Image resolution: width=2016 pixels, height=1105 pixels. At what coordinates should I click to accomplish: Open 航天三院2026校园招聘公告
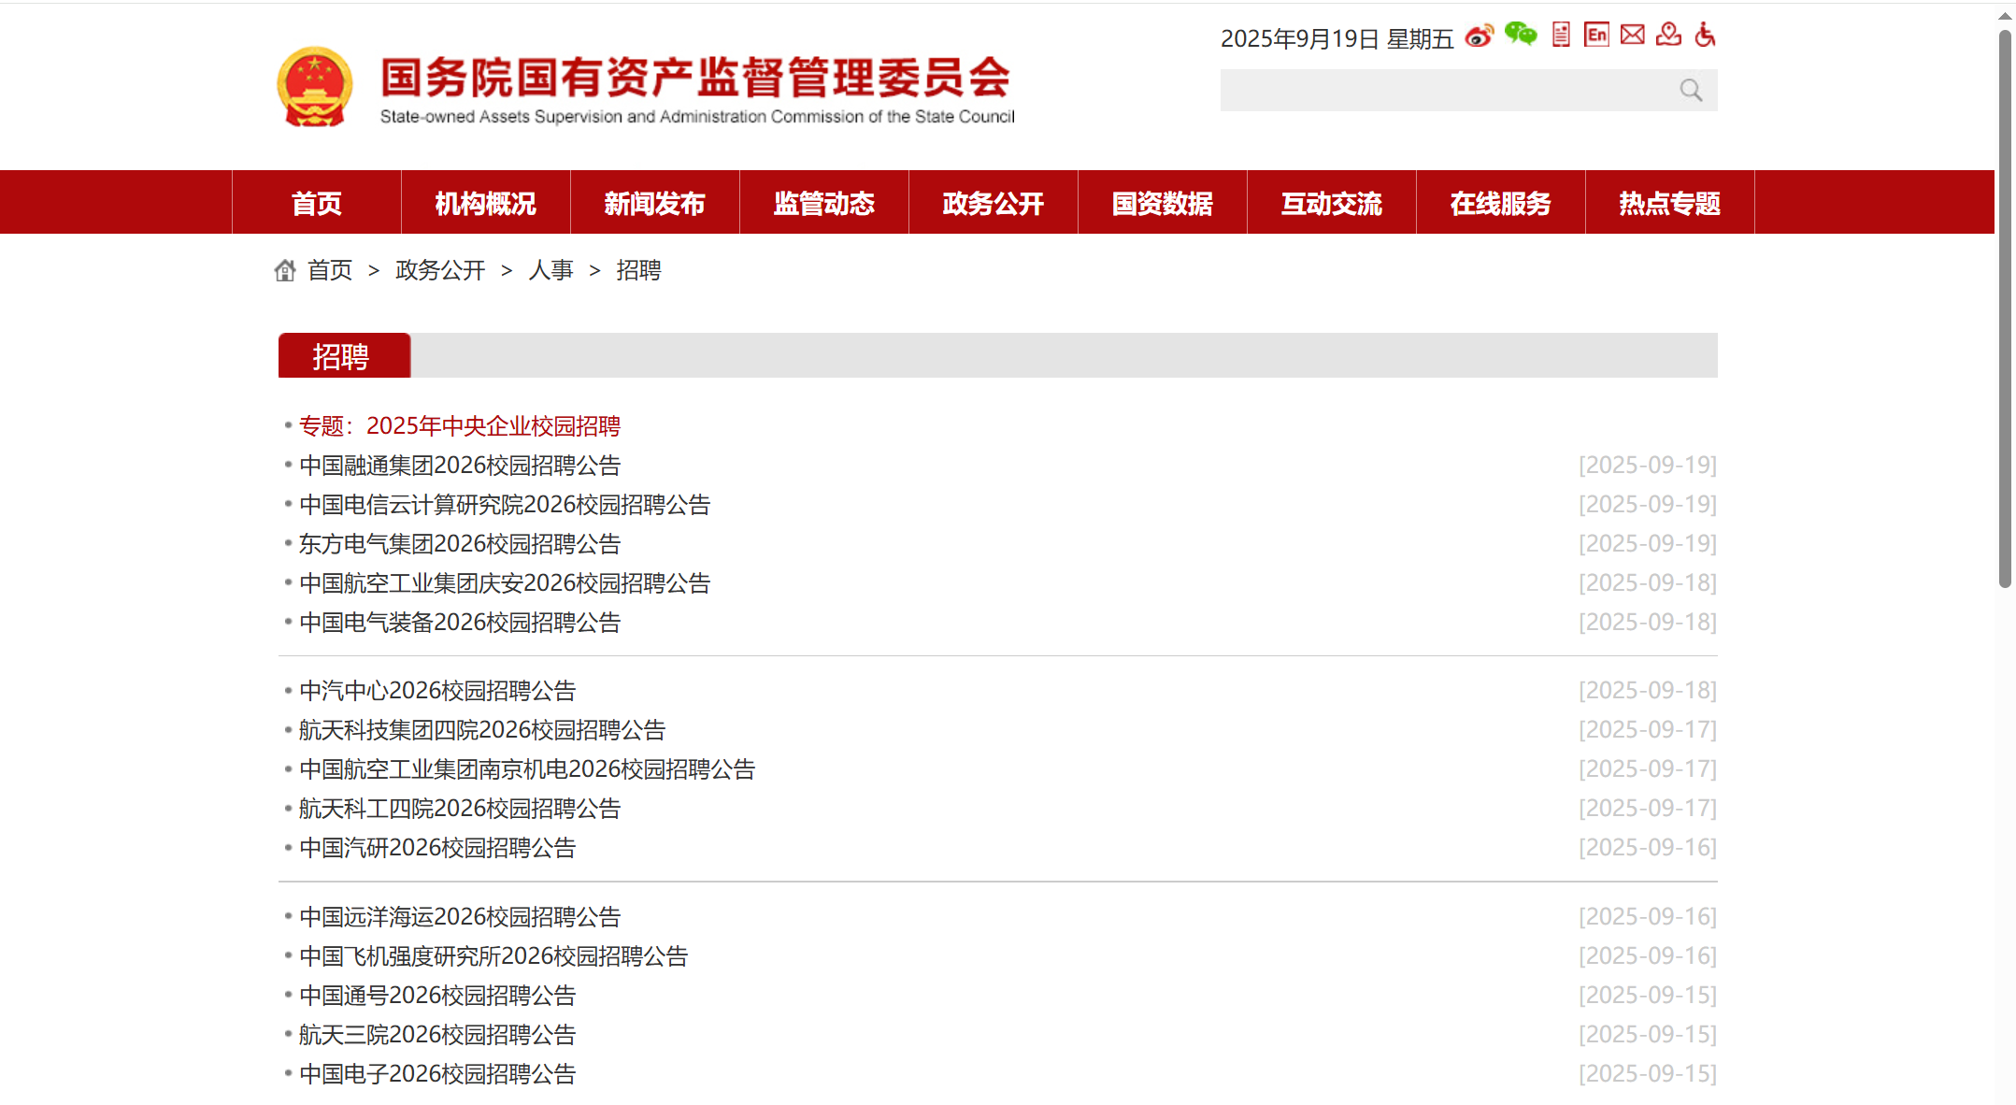(x=437, y=1035)
